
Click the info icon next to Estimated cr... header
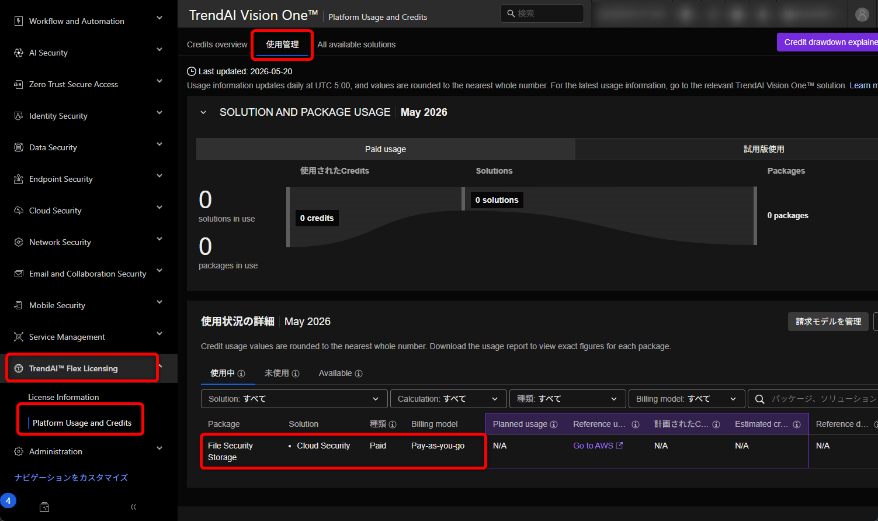(797, 425)
